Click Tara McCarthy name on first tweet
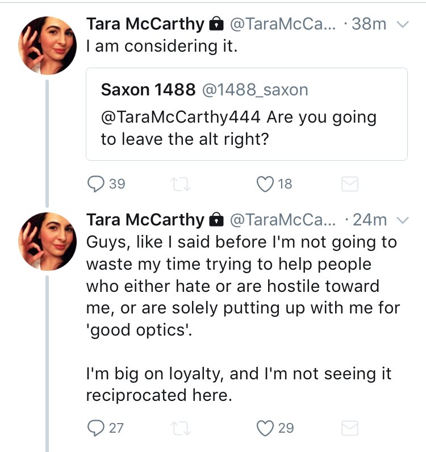Viewport: 426px width, 452px height. click(145, 24)
